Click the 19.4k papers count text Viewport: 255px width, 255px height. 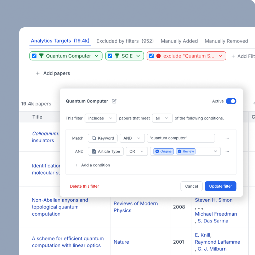click(x=36, y=104)
